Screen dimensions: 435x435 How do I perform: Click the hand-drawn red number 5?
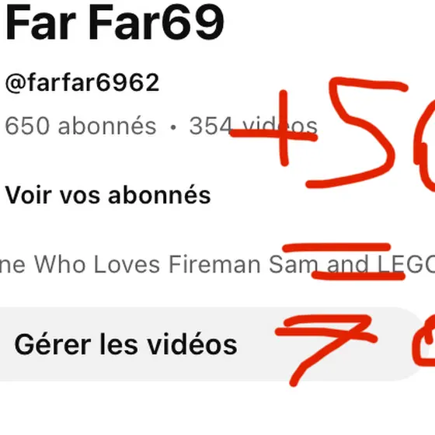click(x=358, y=133)
